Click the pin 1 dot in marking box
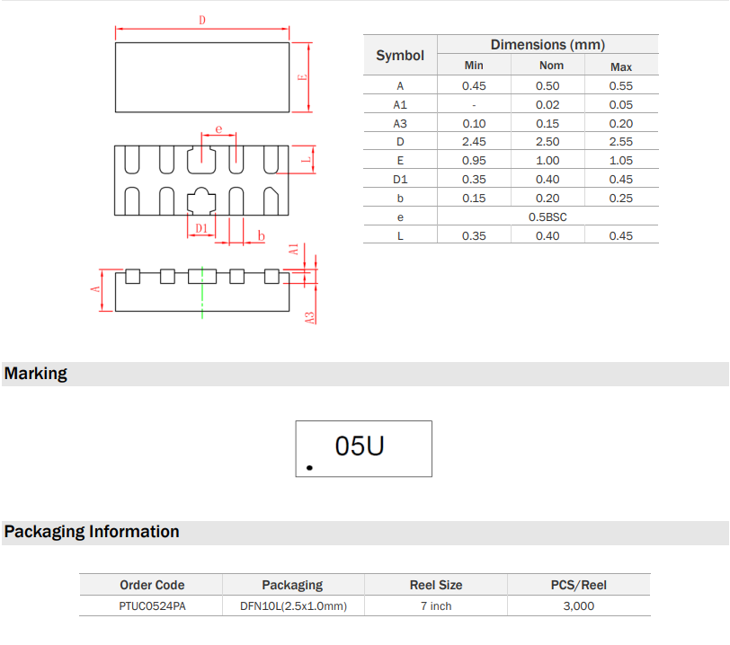This screenshot has height=645, width=730. tap(310, 467)
